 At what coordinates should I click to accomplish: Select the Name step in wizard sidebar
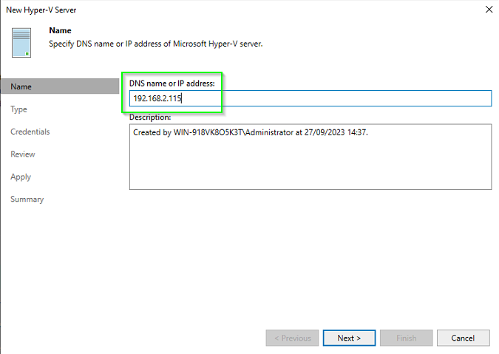pyautogui.click(x=60, y=86)
